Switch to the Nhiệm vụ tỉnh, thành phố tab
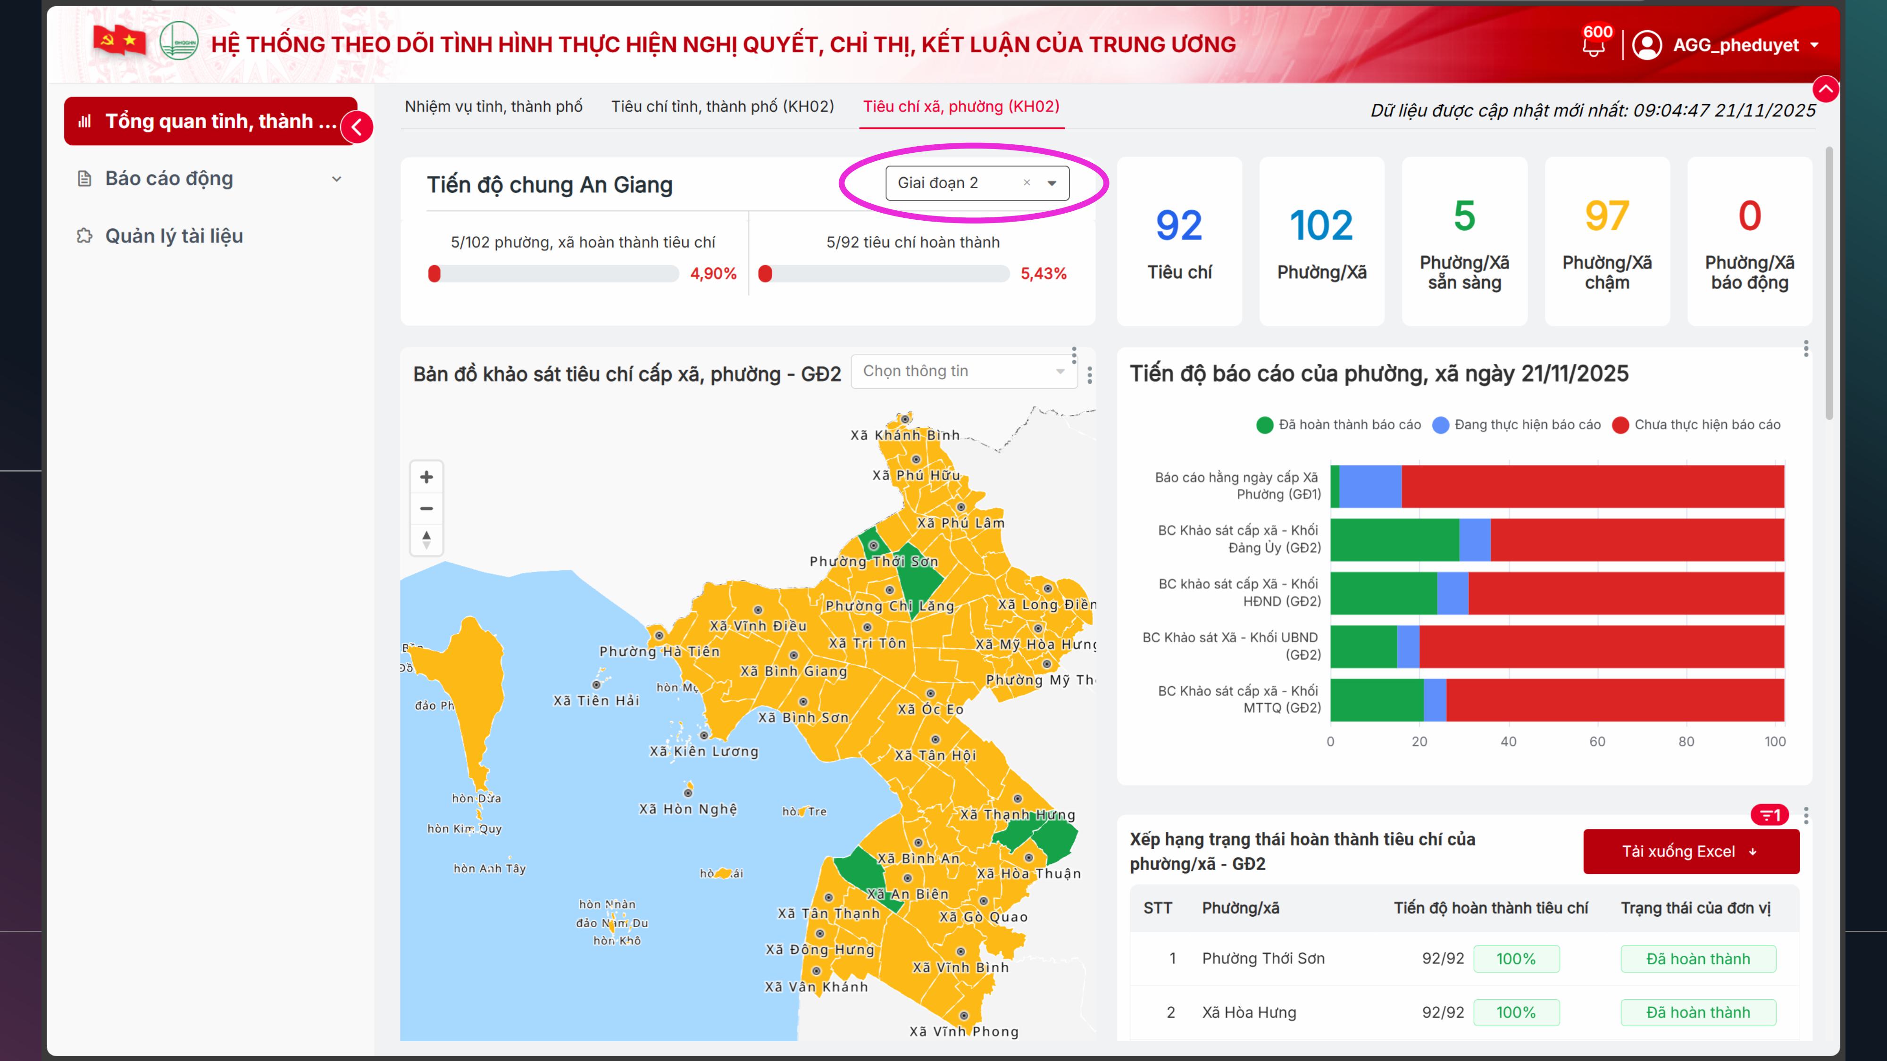Viewport: 1887px width, 1061px height. (x=493, y=107)
